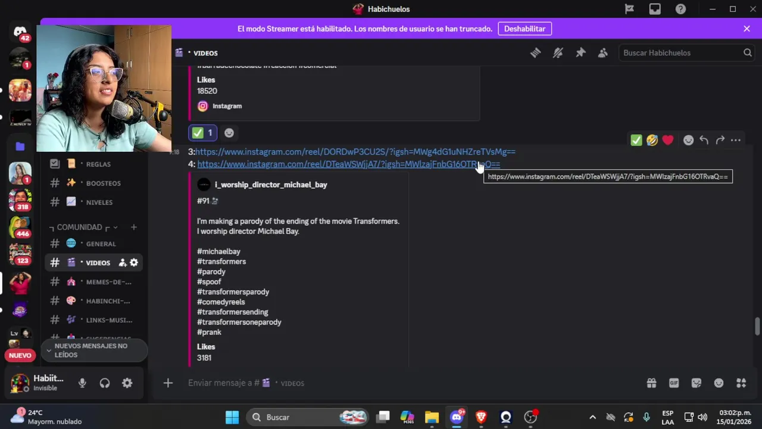Click the chat scrollbar thumb
This screenshot has height=429, width=762.
(757, 327)
